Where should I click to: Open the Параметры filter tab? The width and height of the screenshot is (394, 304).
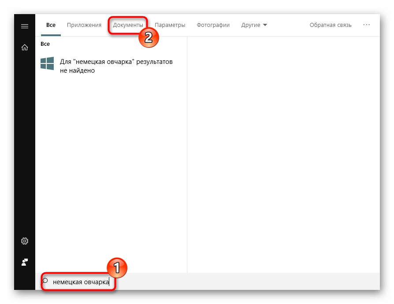coord(170,25)
